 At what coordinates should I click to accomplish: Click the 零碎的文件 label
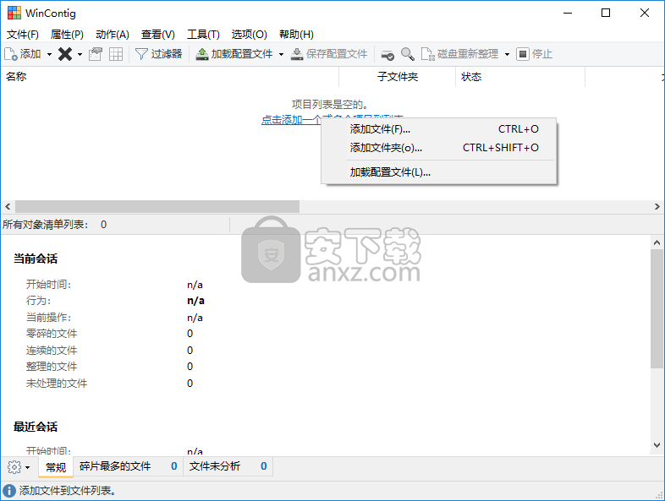click(x=52, y=334)
